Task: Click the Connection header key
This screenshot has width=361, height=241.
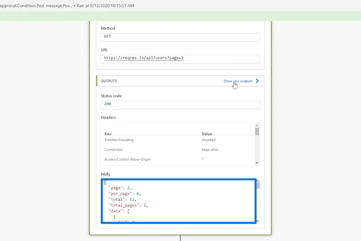Action: (114, 150)
